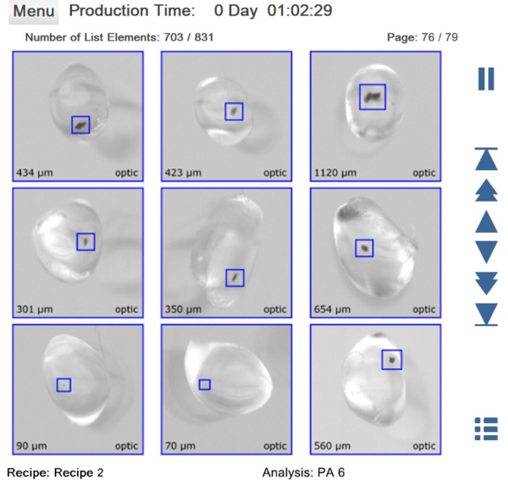Screen dimensions: 508x480
Task: View the 70 µm defect thumbnail
Action: [227, 389]
